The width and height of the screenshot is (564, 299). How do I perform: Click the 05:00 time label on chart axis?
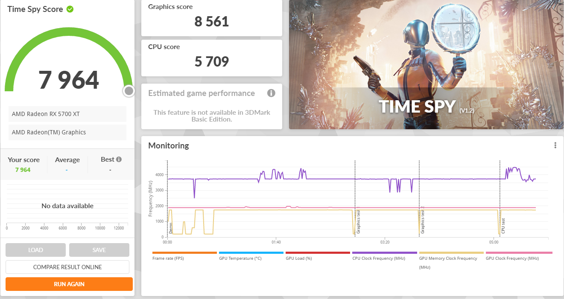click(x=494, y=242)
